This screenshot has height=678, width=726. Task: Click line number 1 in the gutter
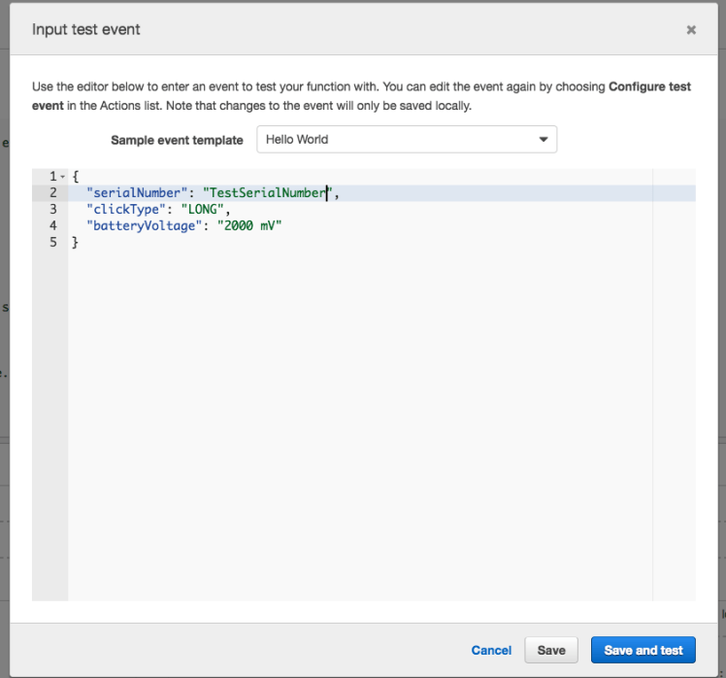coord(52,177)
